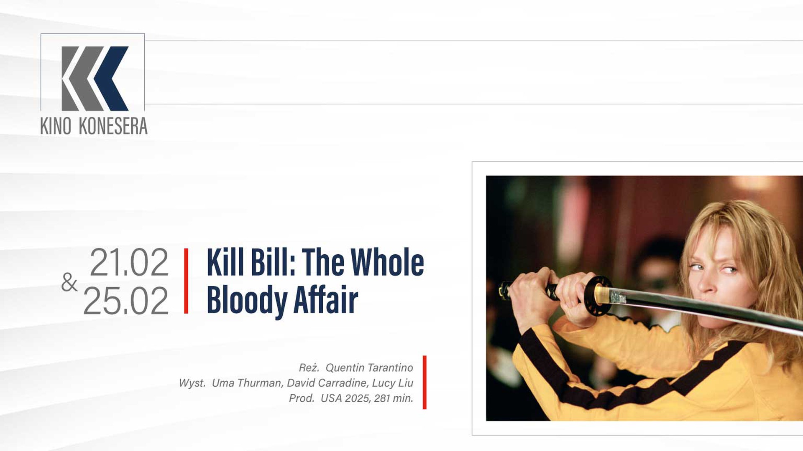Click the red divider beside the dates
This screenshot has width=803, height=451.
(186, 281)
